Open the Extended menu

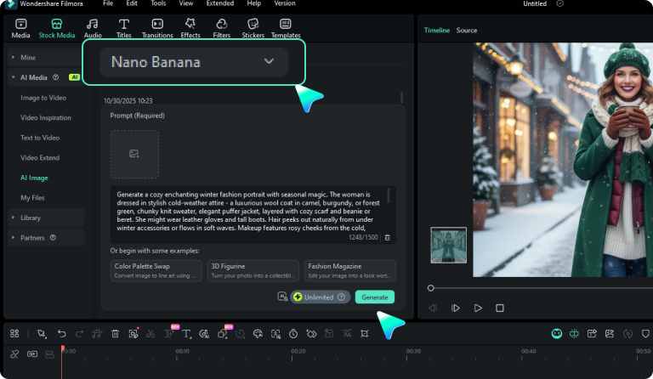[220, 3]
